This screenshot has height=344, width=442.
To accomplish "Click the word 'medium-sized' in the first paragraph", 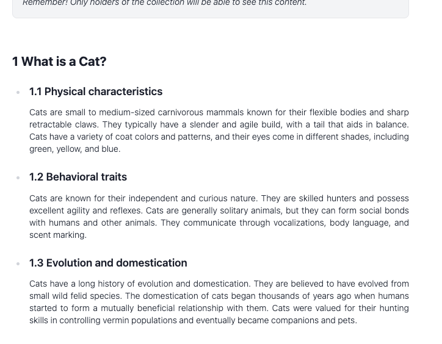I will [127, 112].
